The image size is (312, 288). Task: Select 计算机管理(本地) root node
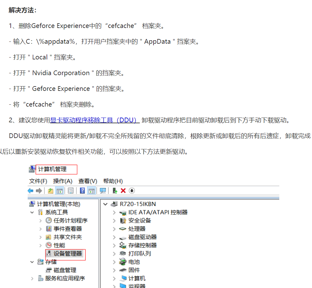(58, 204)
